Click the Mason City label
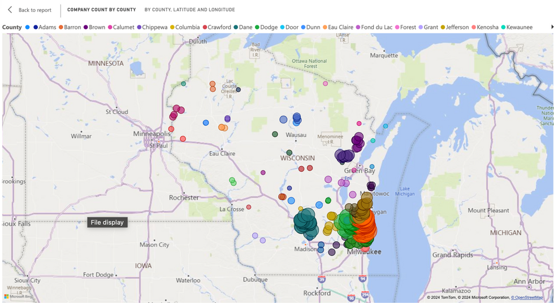This screenshot has width=554, height=303. (x=154, y=245)
